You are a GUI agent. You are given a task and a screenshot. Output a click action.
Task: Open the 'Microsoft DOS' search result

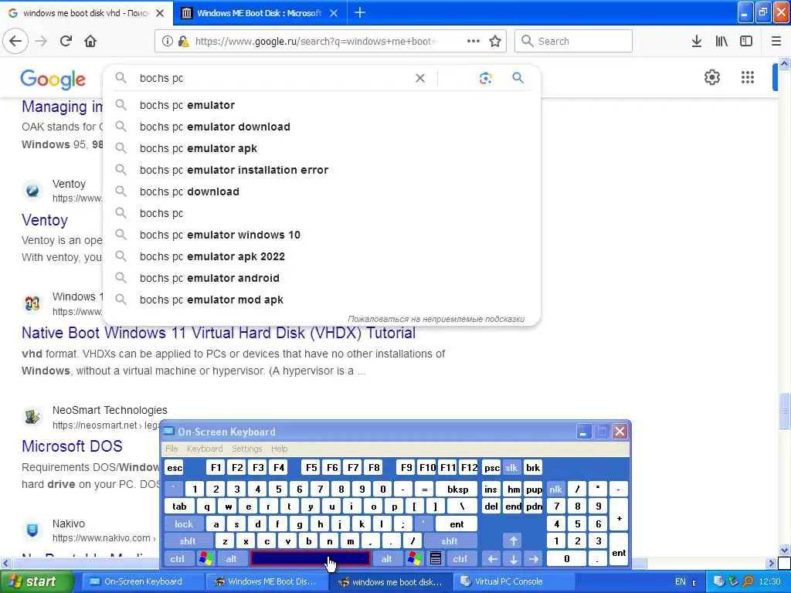pos(72,446)
